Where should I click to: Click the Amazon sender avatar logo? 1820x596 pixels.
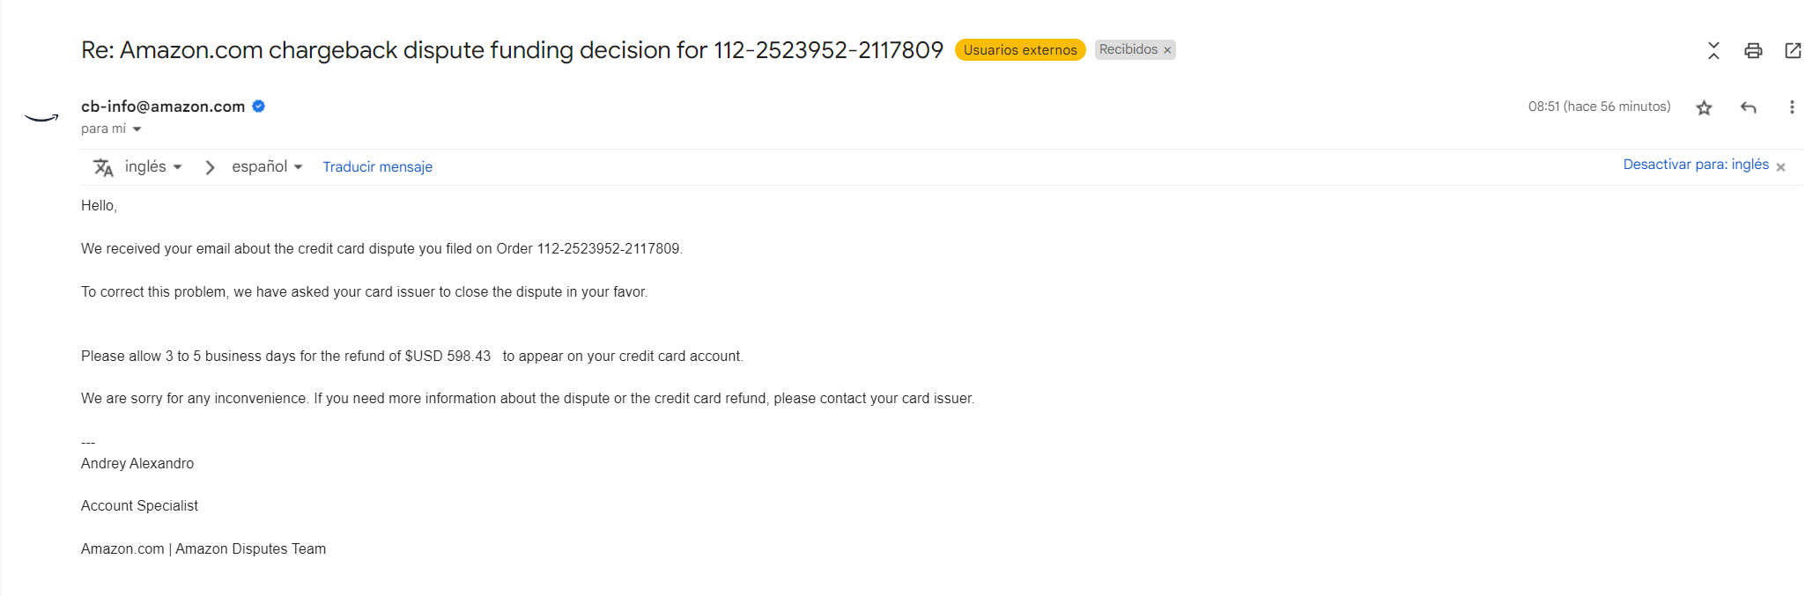pos(41,117)
